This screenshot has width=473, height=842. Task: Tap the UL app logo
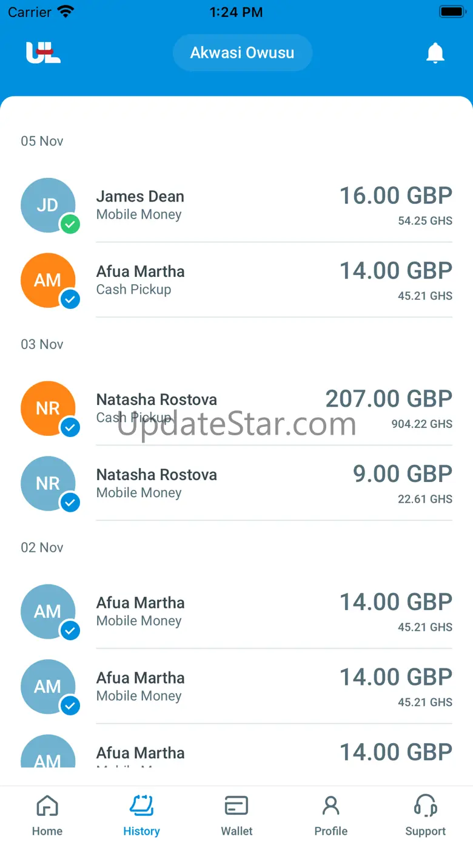point(43,53)
